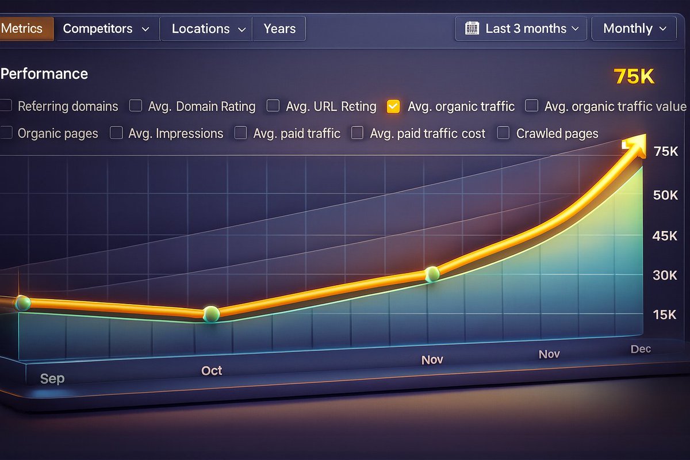Uncheck Avg. organic traffic
Image resolution: width=690 pixels, height=460 pixels.
pyautogui.click(x=393, y=106)
